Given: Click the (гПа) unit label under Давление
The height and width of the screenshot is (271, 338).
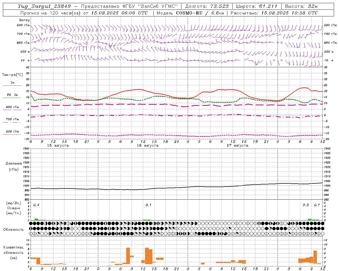Looking at the screenshot, I should (14, 169).
